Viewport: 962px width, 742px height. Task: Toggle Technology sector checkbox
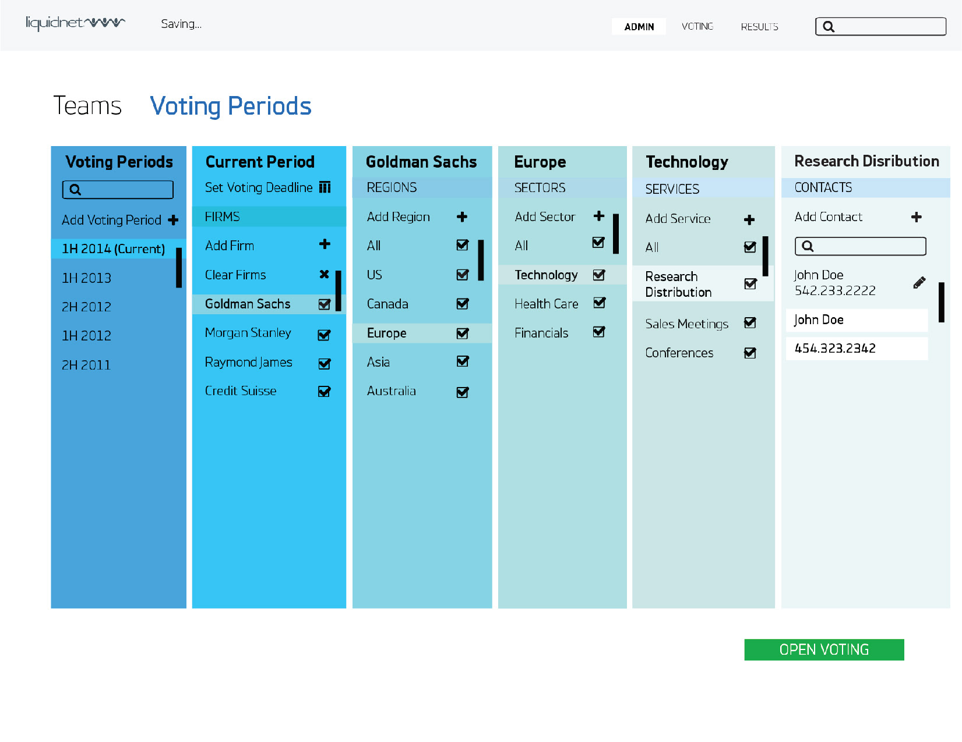[599, 275]
